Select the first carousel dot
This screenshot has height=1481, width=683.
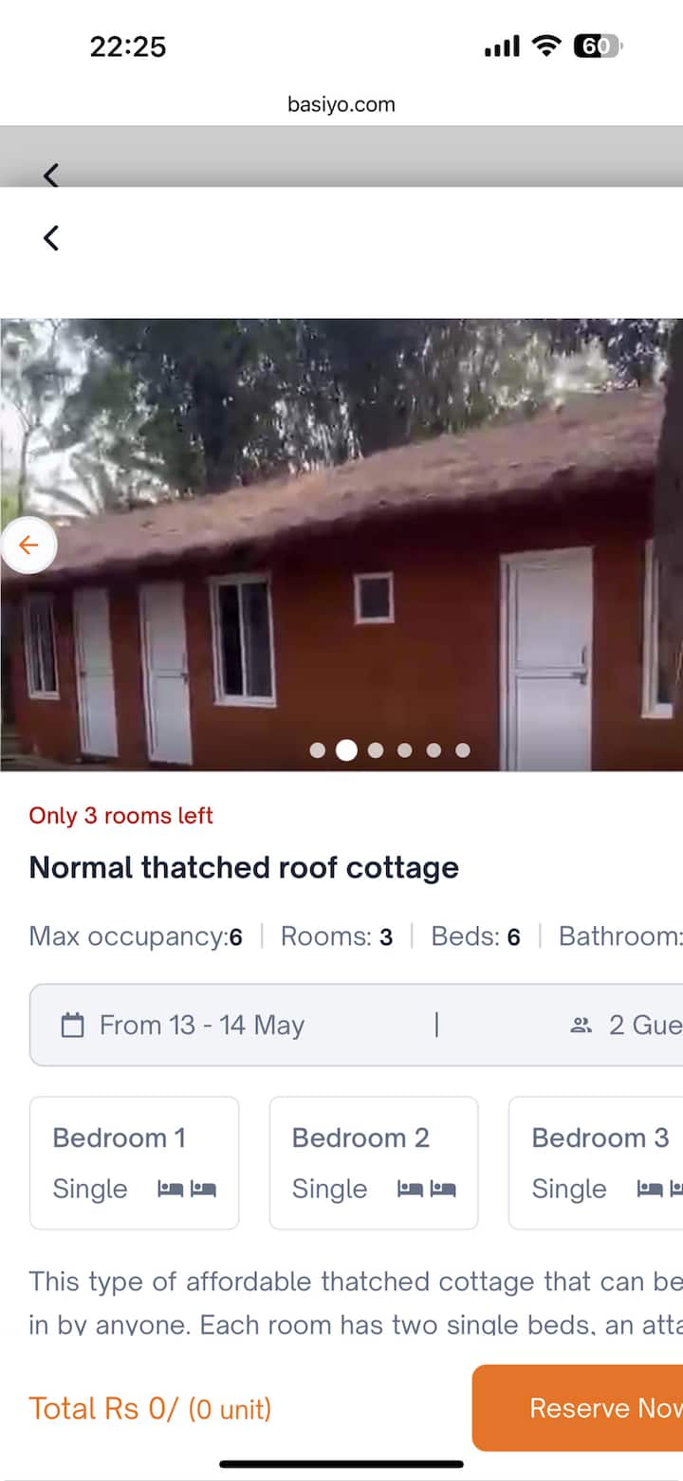tap(318, 750)
